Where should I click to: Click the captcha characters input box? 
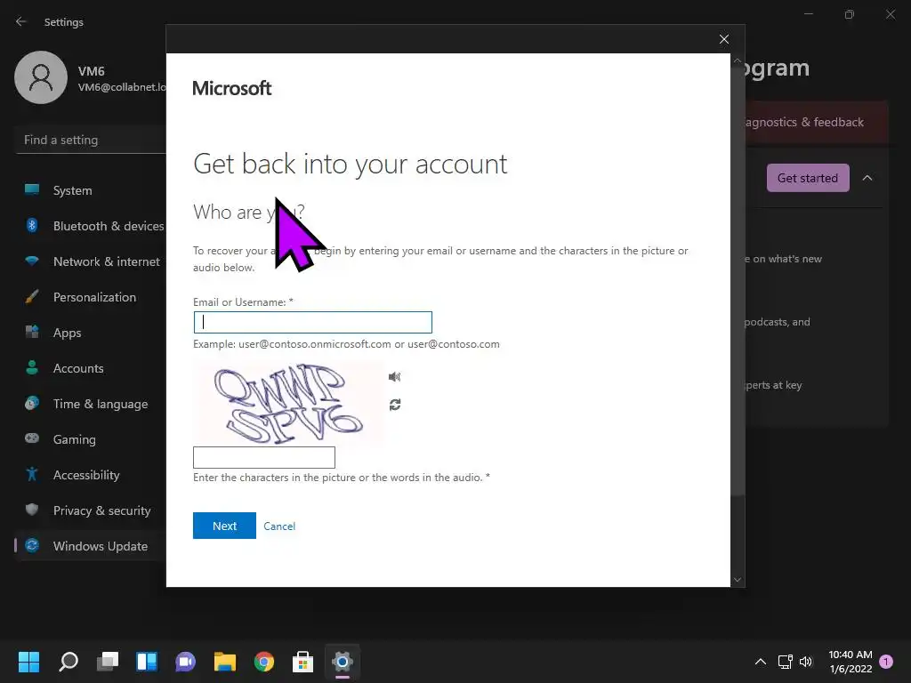point(263,458)
